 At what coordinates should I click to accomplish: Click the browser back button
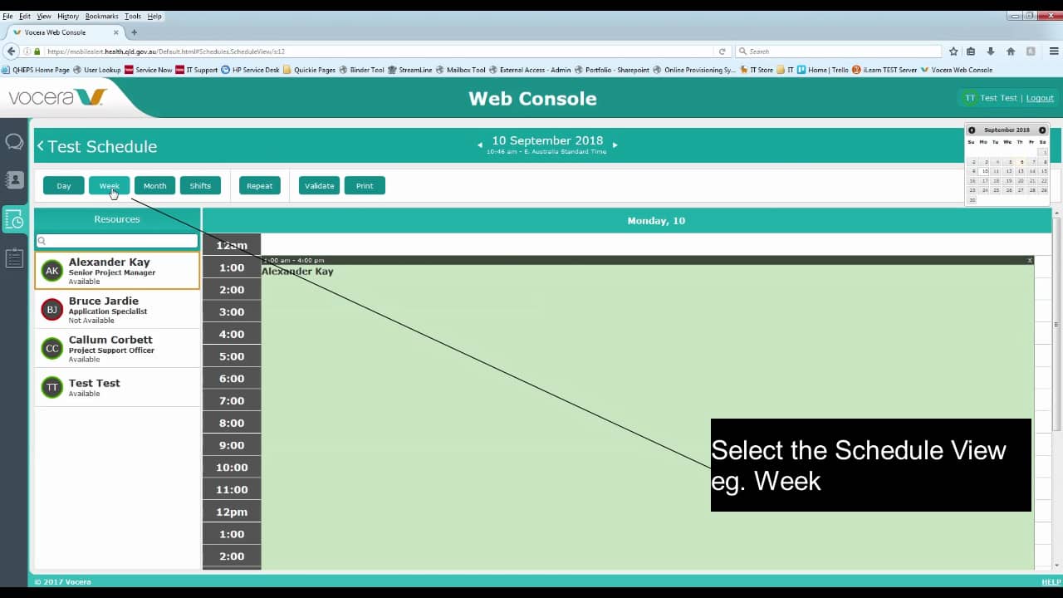pyautogui.click(x=11, y=51)
